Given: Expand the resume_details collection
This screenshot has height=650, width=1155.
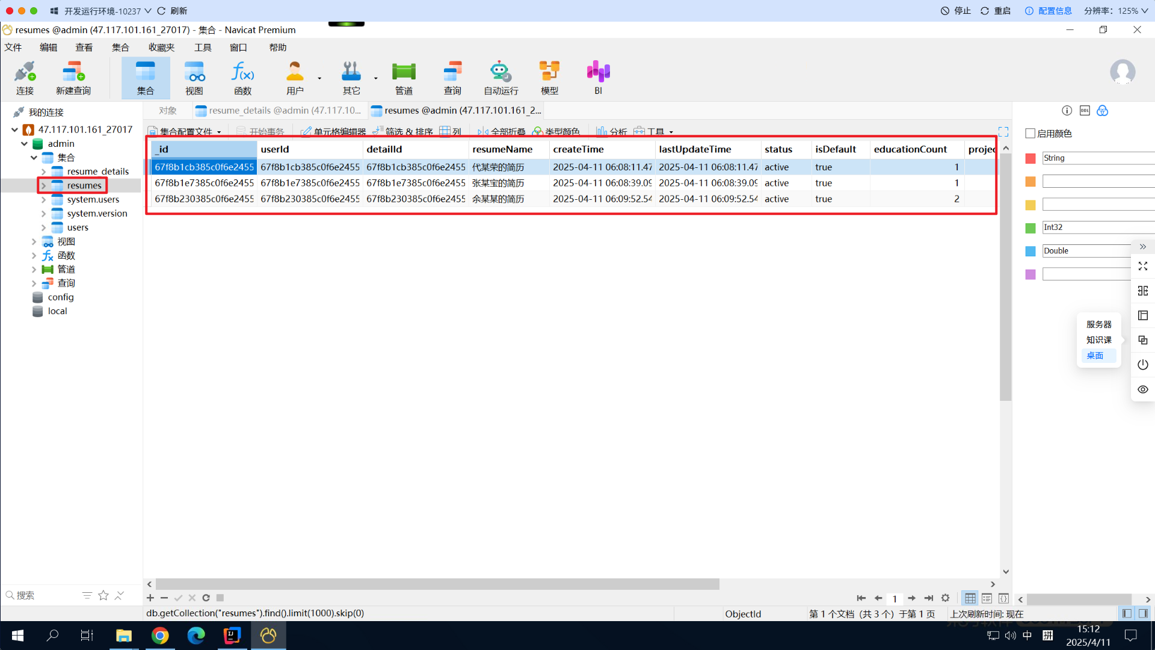Looking at the screenshot, I should click(43, 172).
